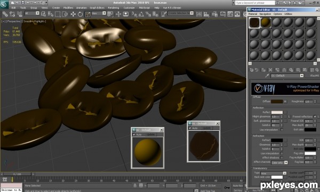Click the VRayMtl material type button
320x192 pixels.
click(x=314, y=76)
